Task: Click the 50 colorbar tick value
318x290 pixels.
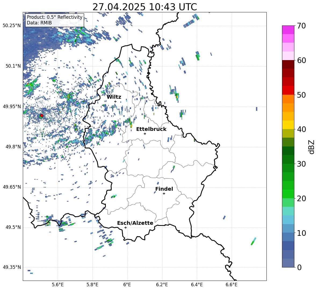Action: click(302, 95)
